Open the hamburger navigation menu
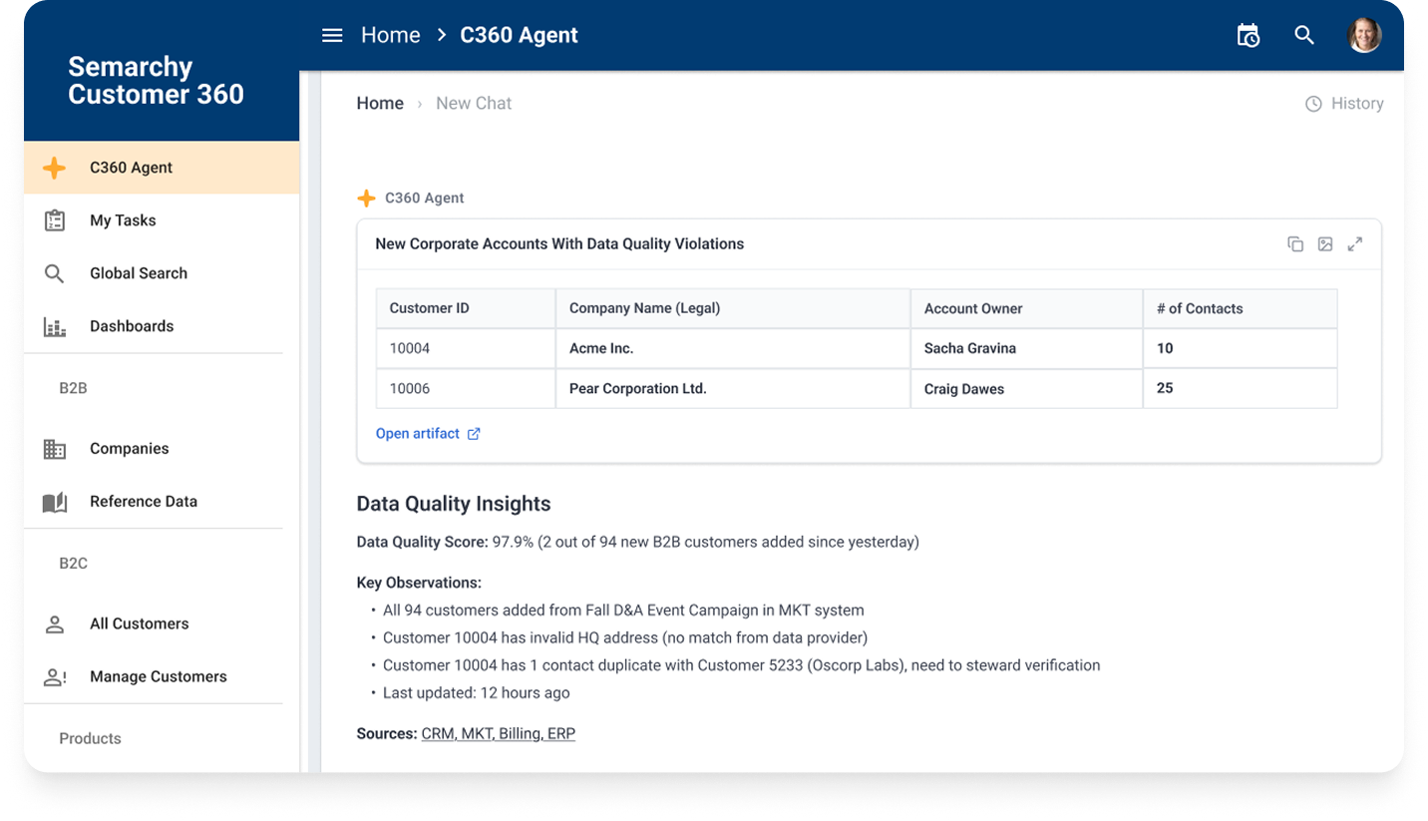This screenshot has width=1428, height=821. click(332, 35)
